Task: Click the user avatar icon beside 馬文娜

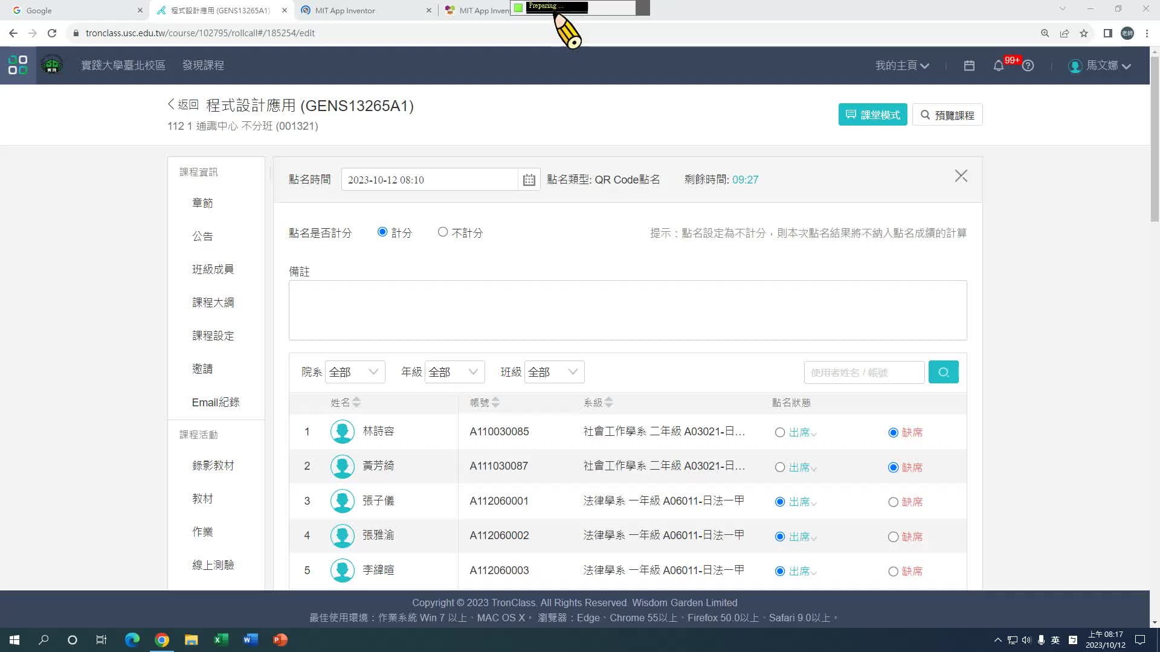Action: [1075, 66]
